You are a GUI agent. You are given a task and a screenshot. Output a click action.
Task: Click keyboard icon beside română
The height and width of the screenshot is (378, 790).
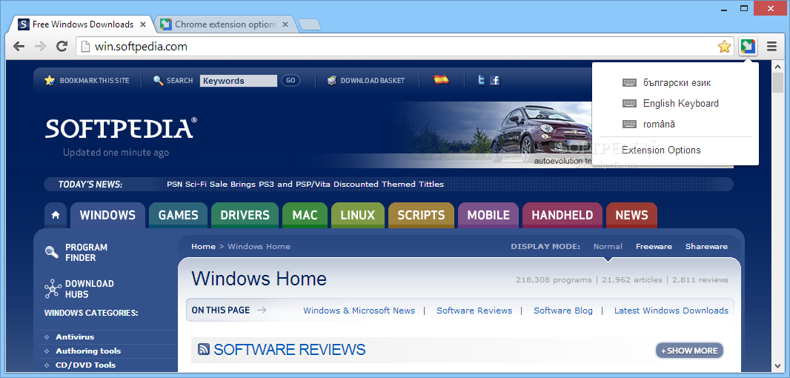pos(629,124)
